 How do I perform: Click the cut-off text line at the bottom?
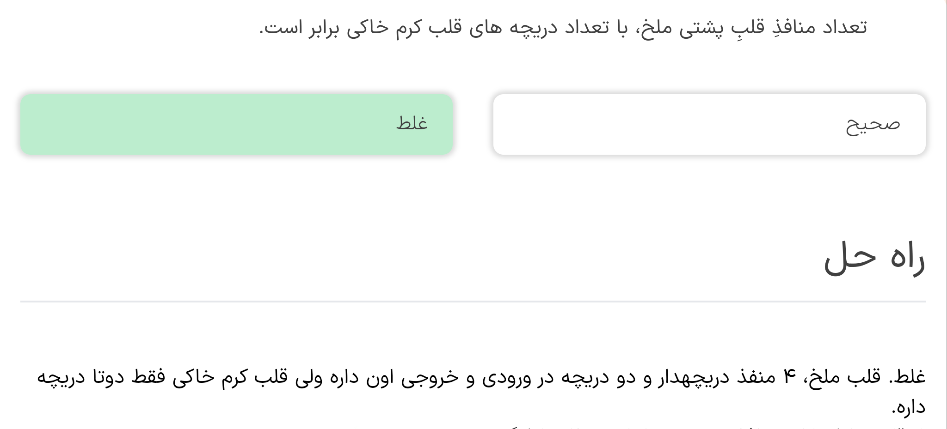(x=694, y=427)
